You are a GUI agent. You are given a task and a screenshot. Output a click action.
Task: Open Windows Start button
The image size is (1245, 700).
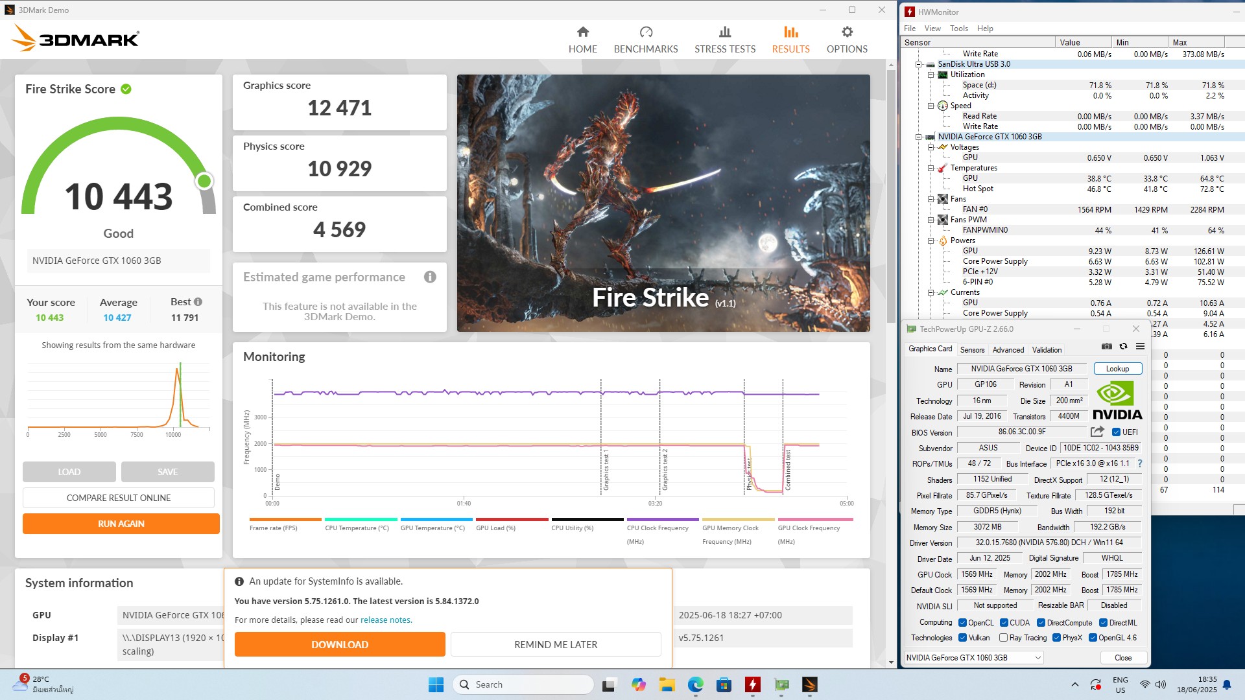pos(436,684)
